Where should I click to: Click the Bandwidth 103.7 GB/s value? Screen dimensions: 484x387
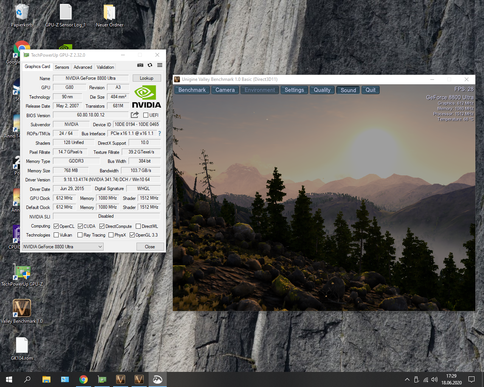[x=141, y=170]
